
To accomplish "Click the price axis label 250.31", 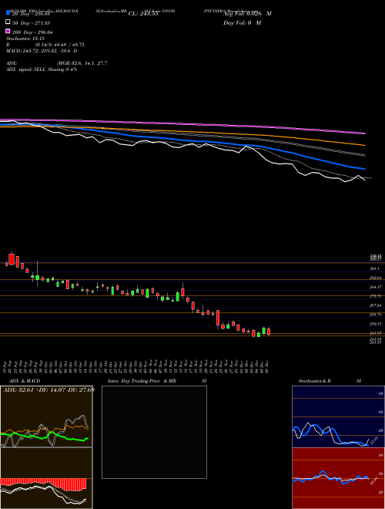I will [376, 324].
